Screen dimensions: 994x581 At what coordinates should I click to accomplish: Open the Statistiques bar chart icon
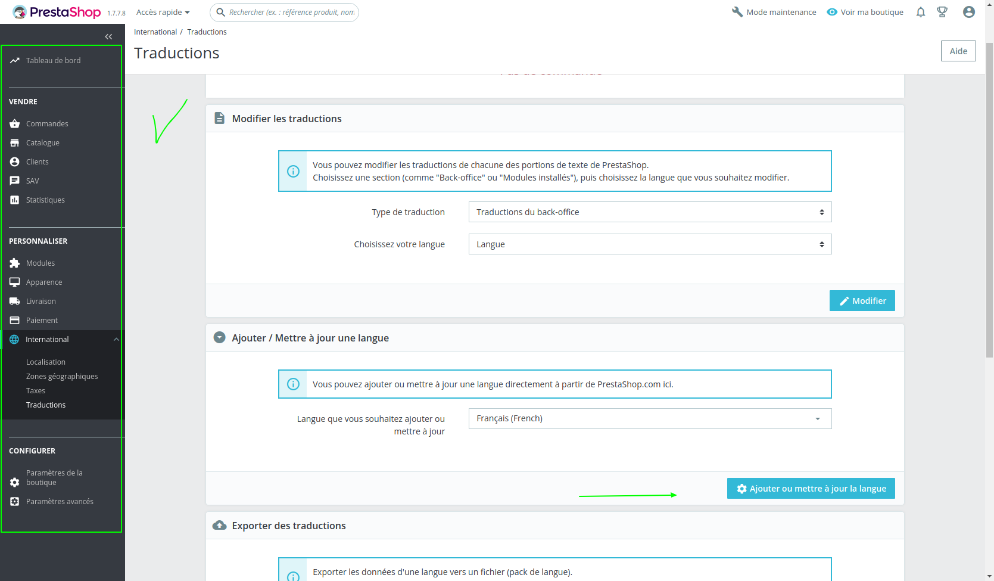(14, 200)
